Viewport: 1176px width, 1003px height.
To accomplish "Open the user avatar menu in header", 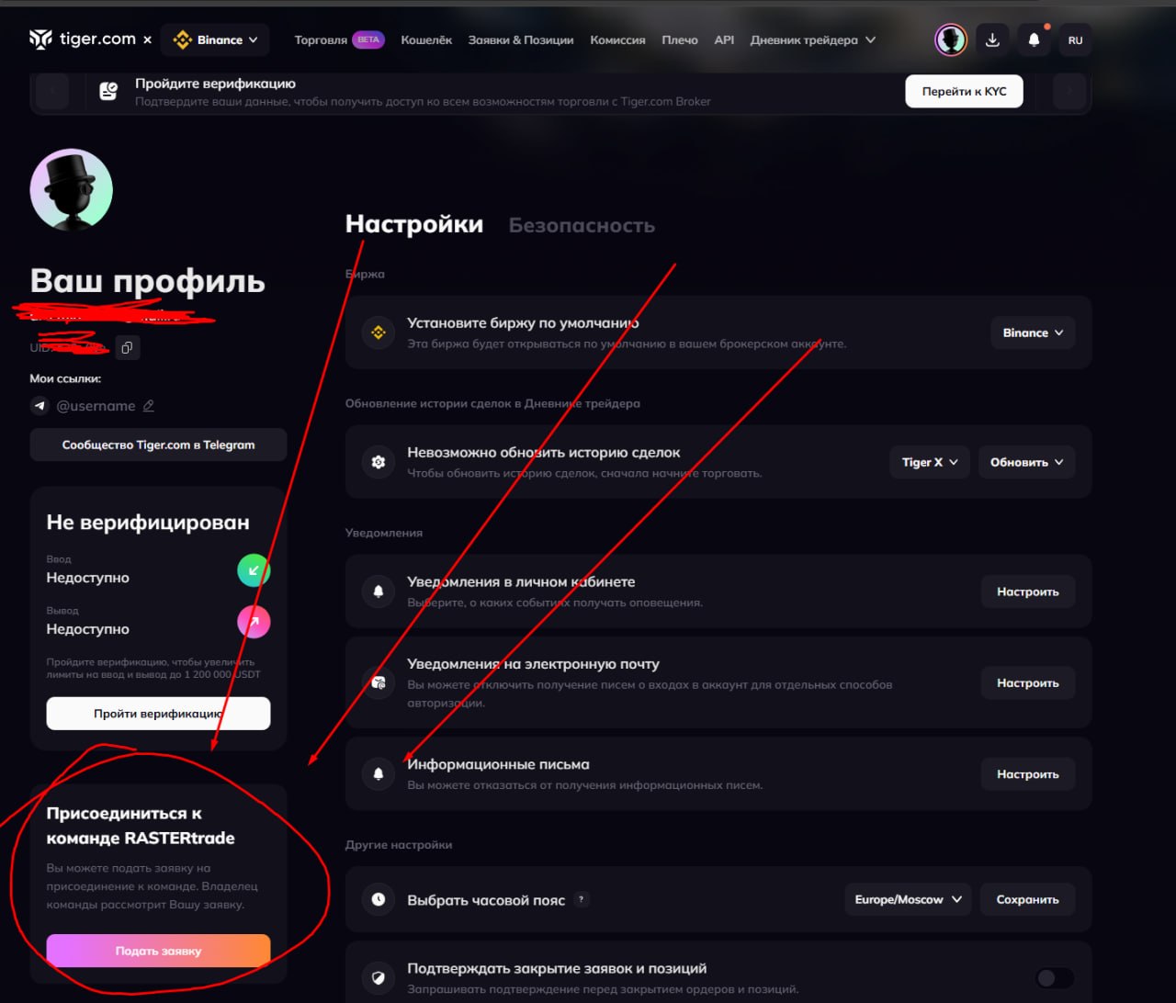I will coord(950,40).
